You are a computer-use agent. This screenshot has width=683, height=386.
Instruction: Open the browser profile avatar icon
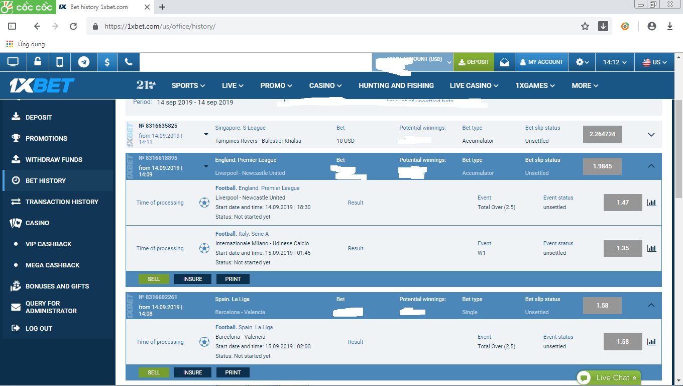coord(652,26)
